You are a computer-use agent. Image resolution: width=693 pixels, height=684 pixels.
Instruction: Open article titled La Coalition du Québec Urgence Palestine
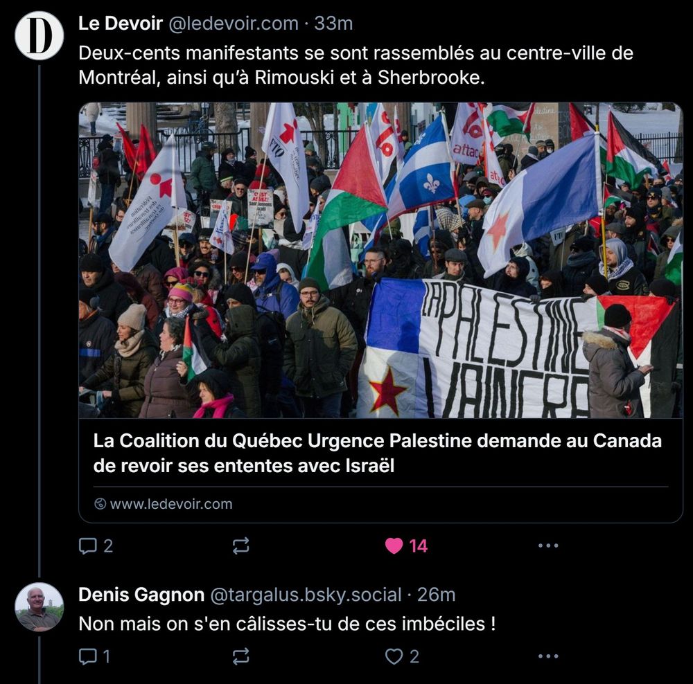[377, 453]
